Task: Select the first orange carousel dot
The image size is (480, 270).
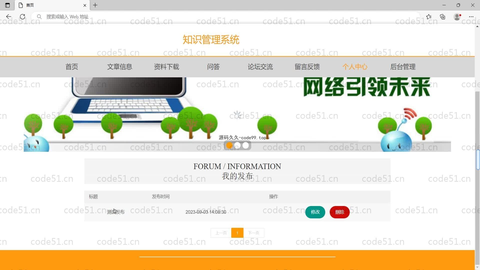Action: tap(229, 145)
